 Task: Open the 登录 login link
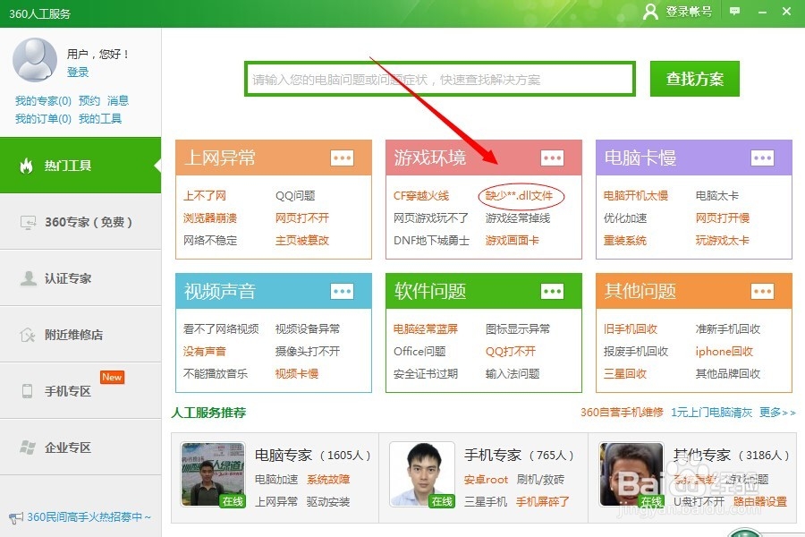click(x=78, y=72)
